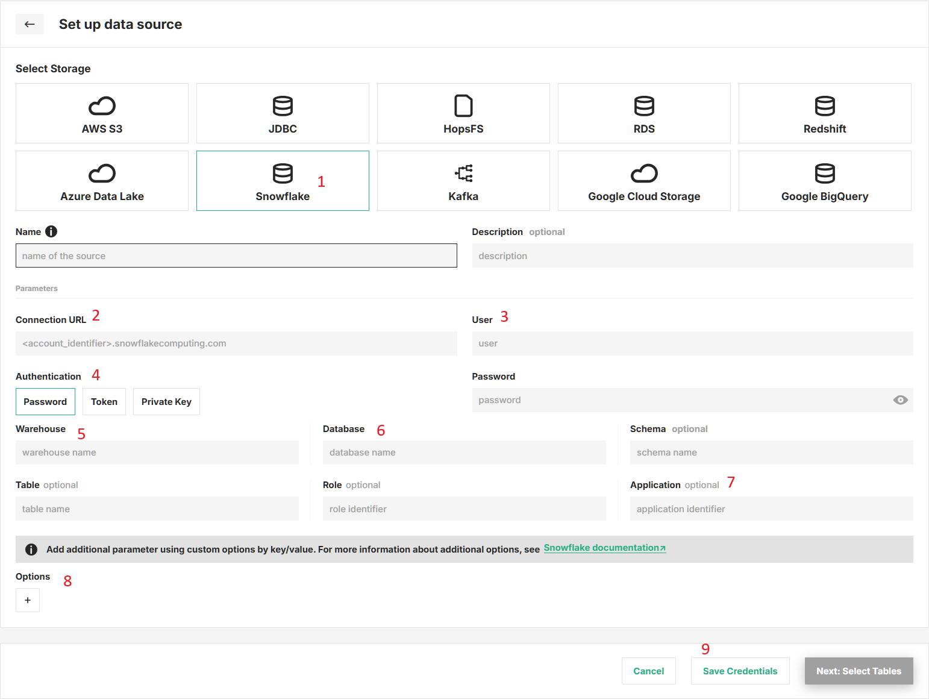The image size is (929, 699).
Task: Pick Google BigQuery as storage
Action: pos(824,181)
